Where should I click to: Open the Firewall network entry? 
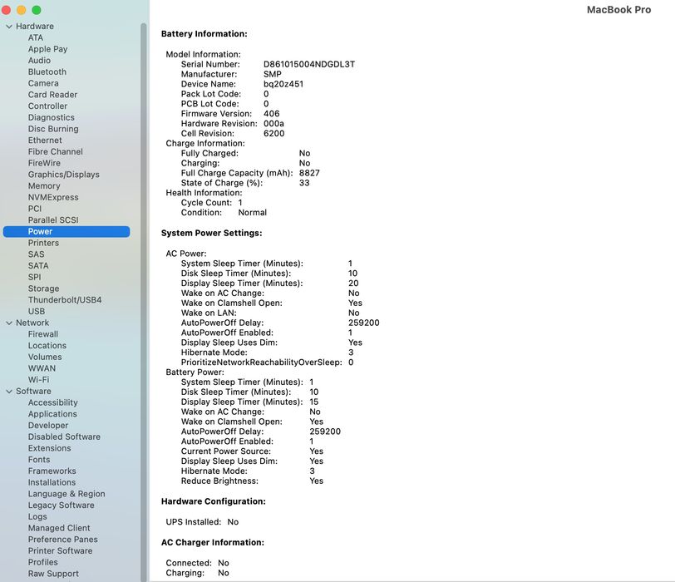tap(43, 334)
